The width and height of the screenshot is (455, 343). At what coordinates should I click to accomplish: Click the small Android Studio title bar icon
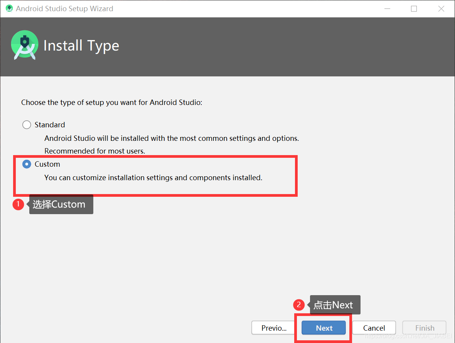(9, 8)
